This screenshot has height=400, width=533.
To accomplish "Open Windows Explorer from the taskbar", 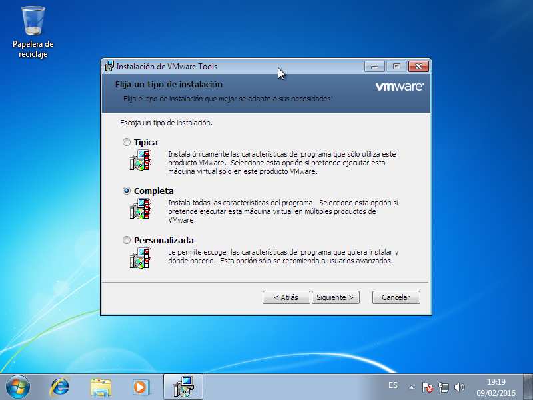I will pos(101,387).
